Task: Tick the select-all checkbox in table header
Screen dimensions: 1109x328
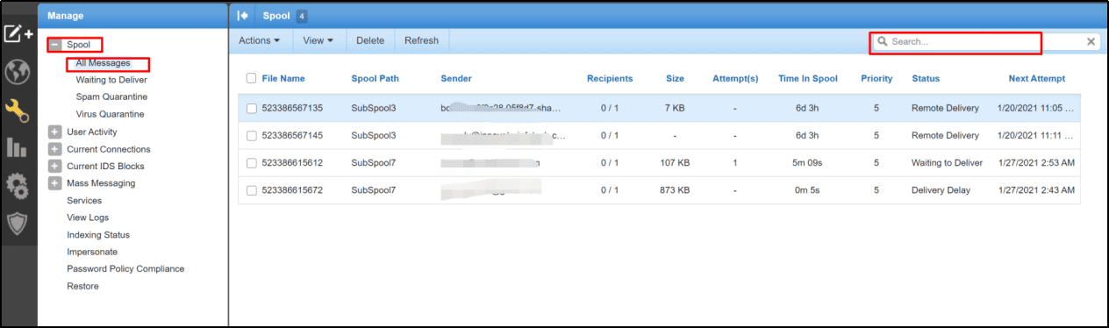Action: (252, 78)
